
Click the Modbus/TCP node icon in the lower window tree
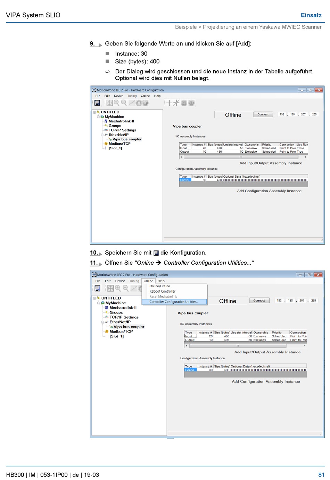pyautogui.click(x=107, y=331)
